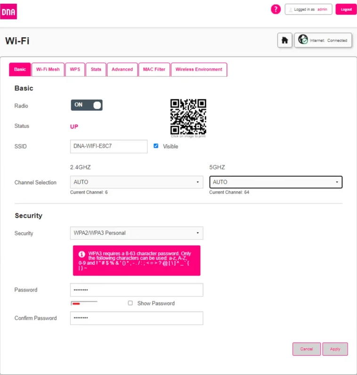Uncheck the Visible SSID checkbox
This screenshot has height=375, width=357.
(x=156, y=146)
